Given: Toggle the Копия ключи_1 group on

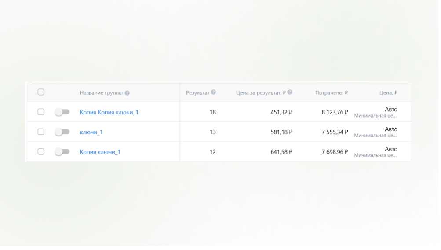Looking at the screenshot, I should [62, 152].
